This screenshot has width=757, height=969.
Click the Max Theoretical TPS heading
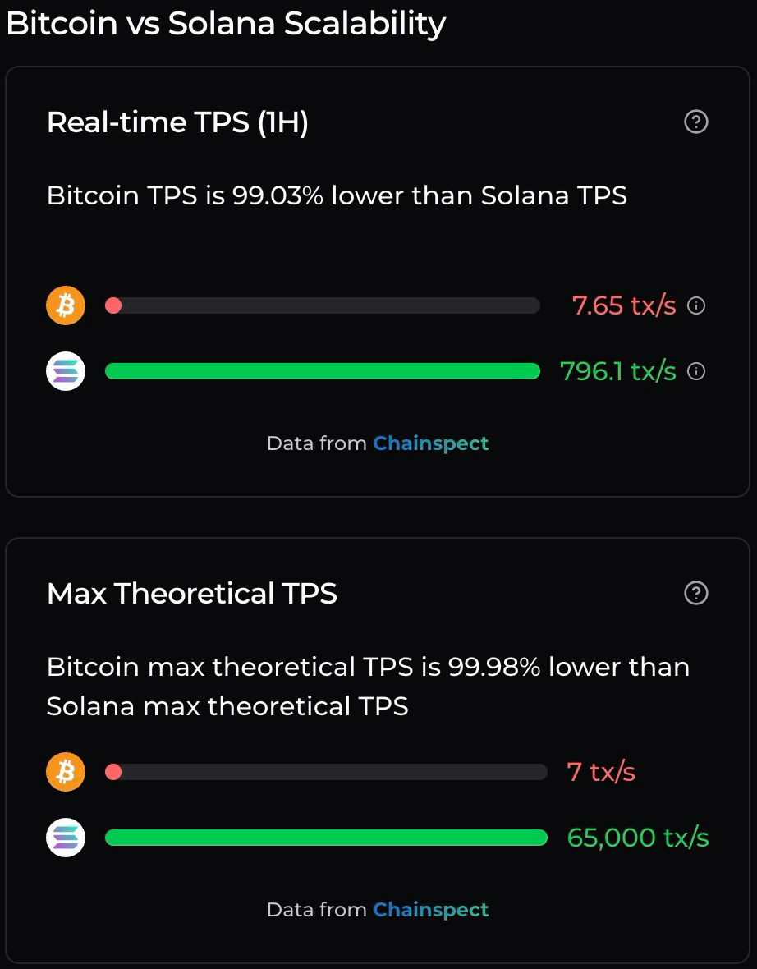coord(192,593)
